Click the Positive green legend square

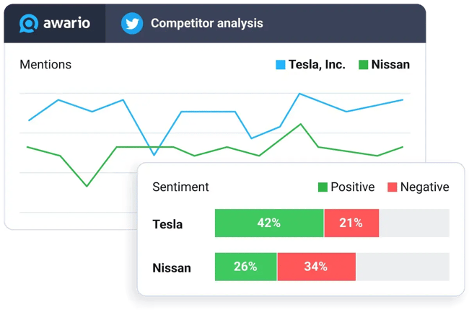[x=323, y=187]
